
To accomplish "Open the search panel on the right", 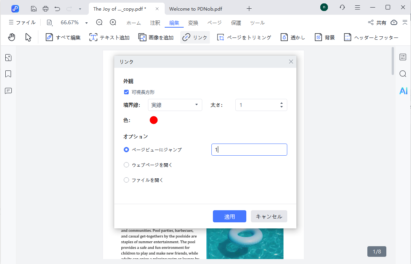I will [403, 74].
